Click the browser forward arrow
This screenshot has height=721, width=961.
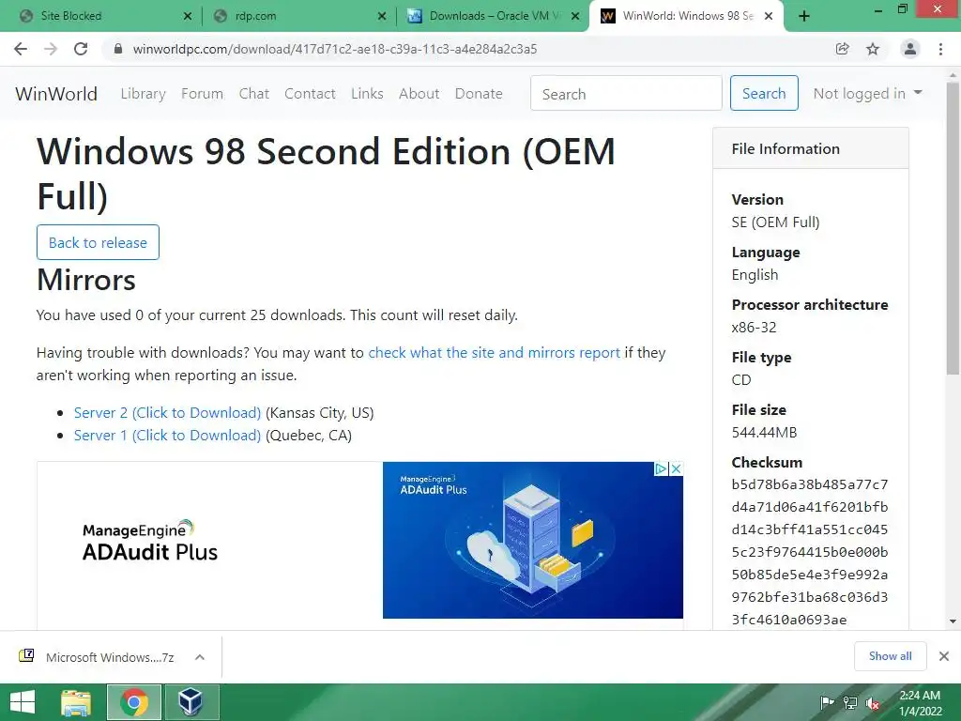click(51, 49)
